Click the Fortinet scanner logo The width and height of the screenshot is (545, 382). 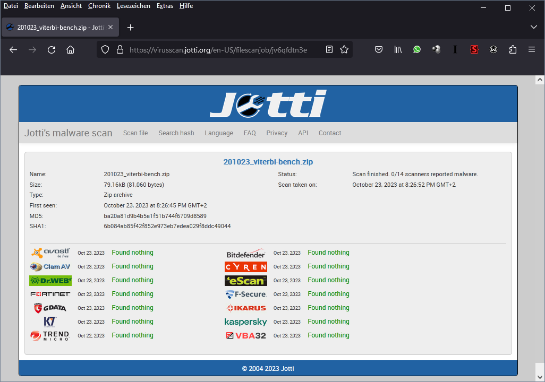(50, 294)
